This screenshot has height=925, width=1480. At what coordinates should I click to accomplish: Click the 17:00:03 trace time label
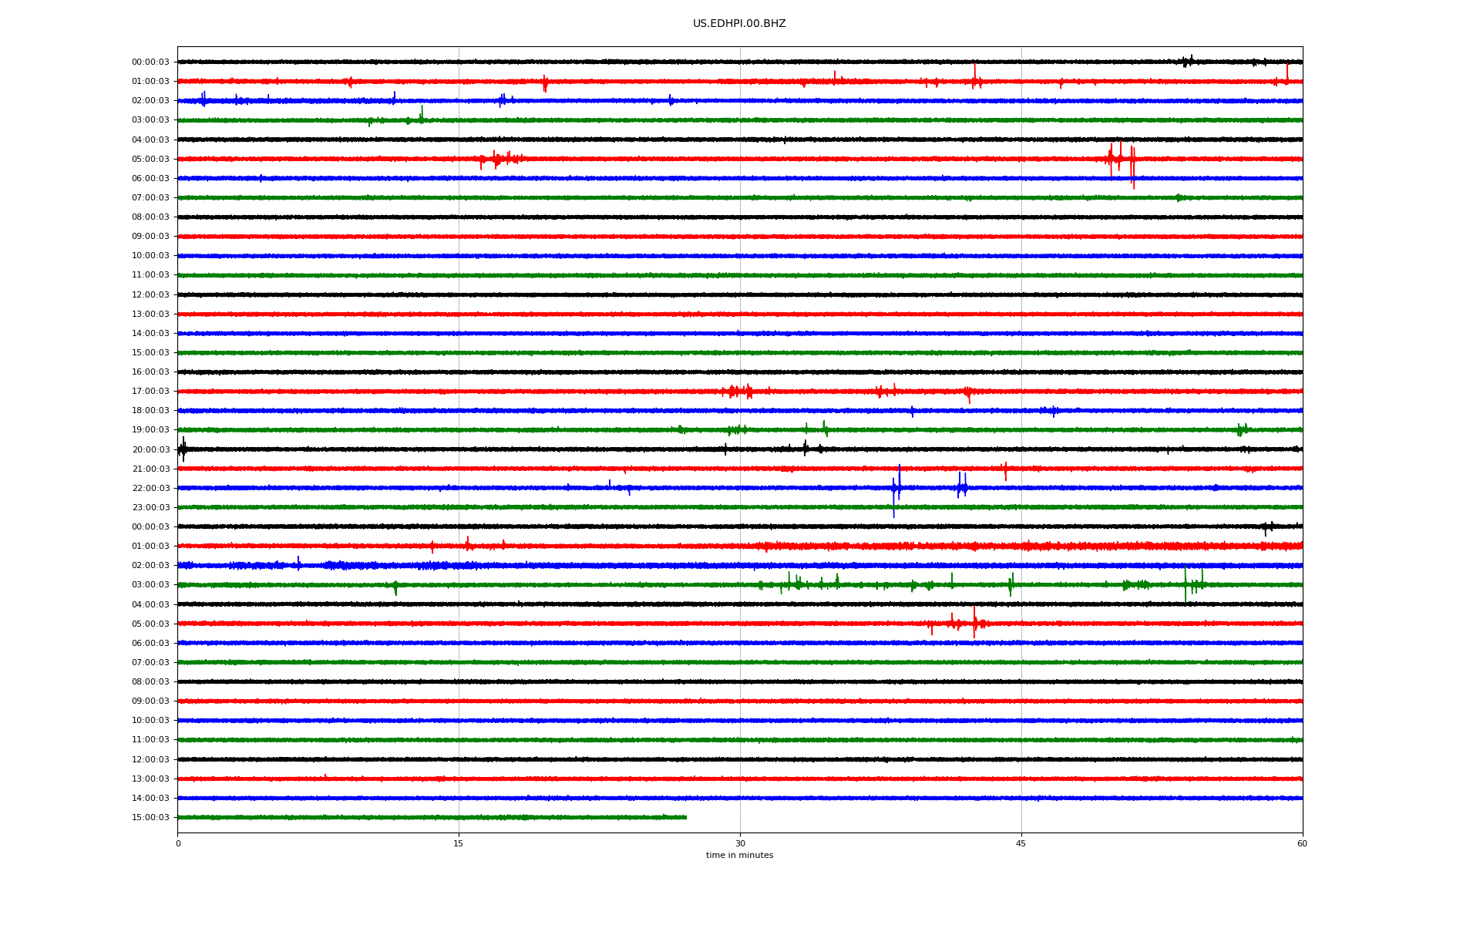[x=150, y=392]
